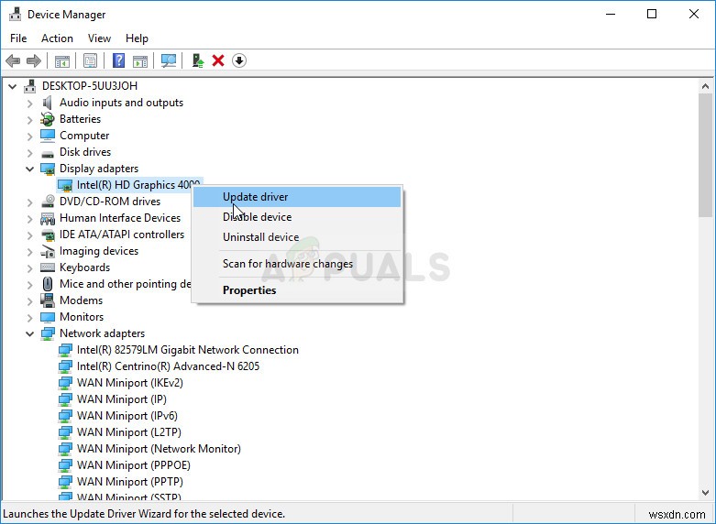Click the Back arrow toolbar icon

pos(13,60)
